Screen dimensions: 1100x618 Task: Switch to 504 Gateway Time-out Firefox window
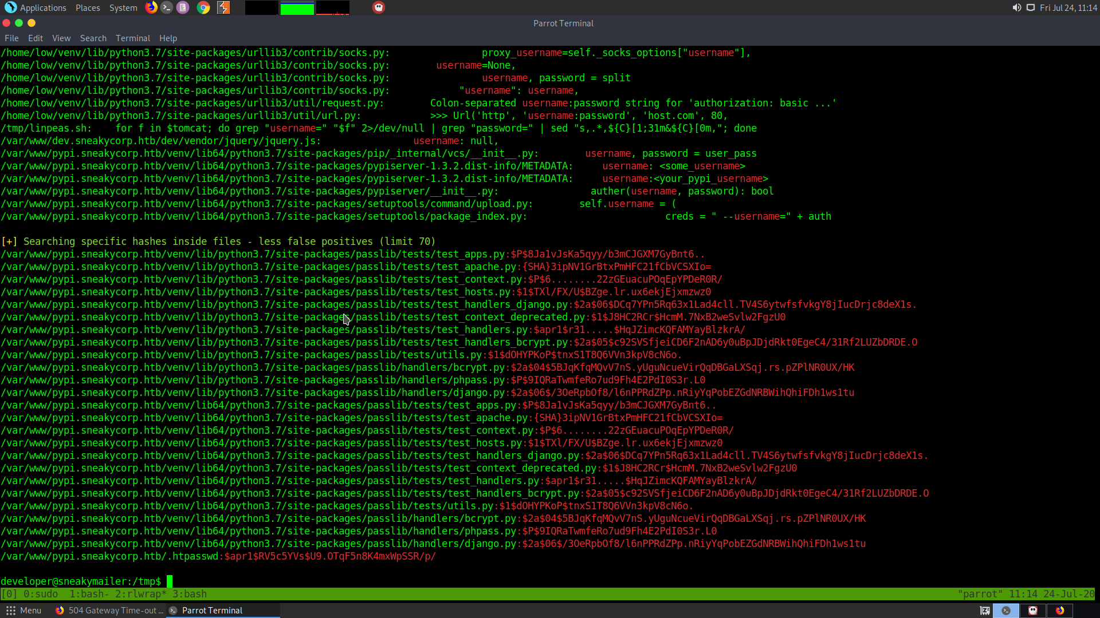109,611
